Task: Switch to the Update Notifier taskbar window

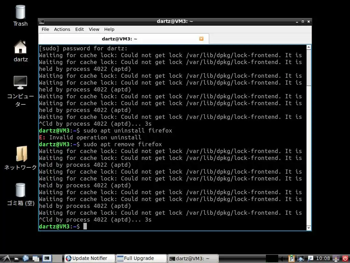Action: coord(90,258)
